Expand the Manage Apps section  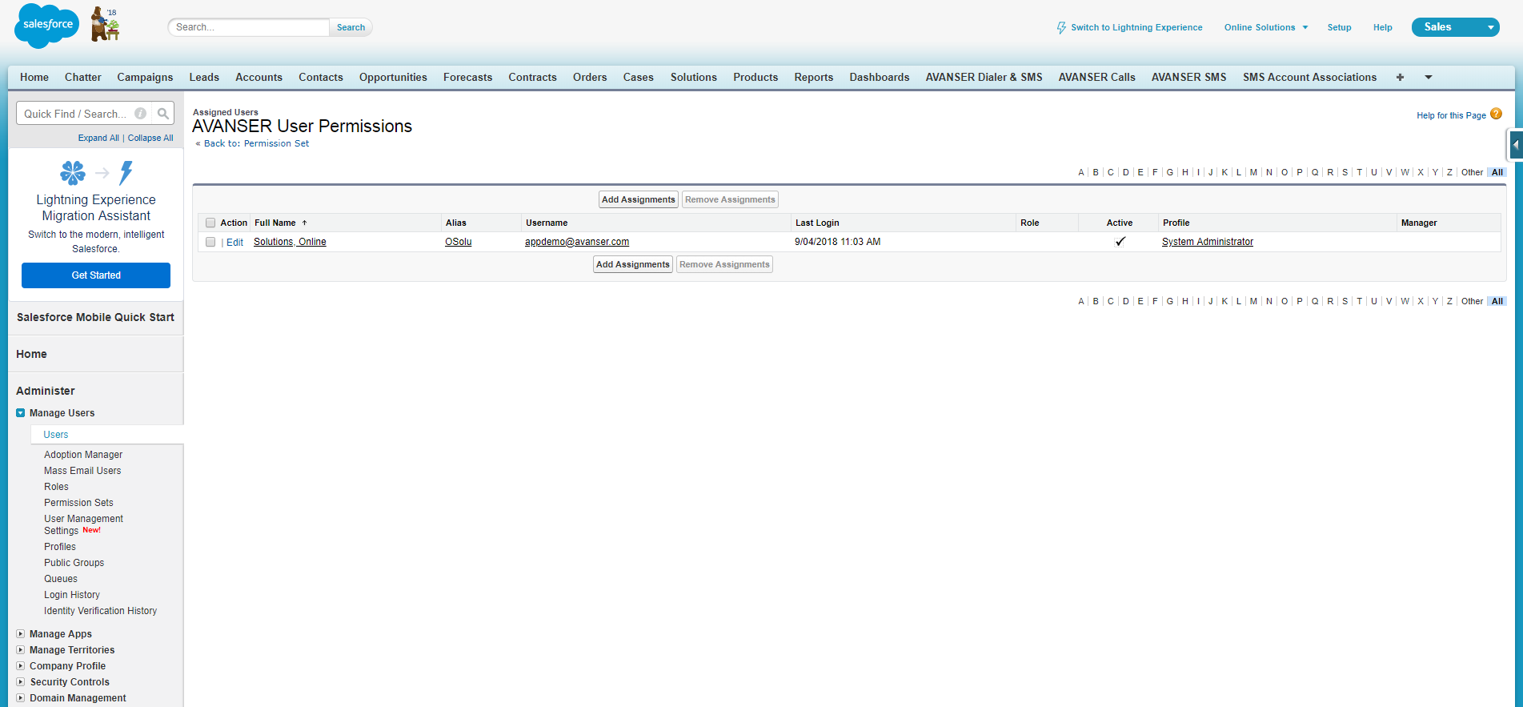(x=21, y=634)
